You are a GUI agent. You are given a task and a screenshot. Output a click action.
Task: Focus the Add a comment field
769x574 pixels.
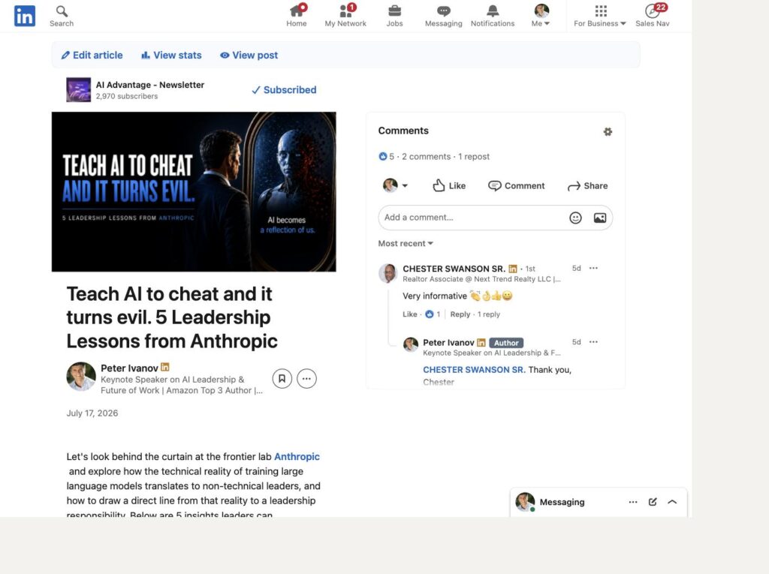coord(496,217)
